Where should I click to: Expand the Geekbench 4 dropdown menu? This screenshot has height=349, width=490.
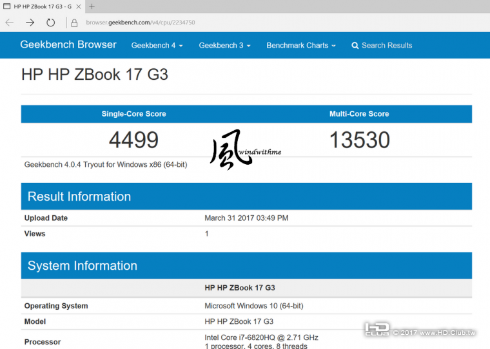(157, 45)
